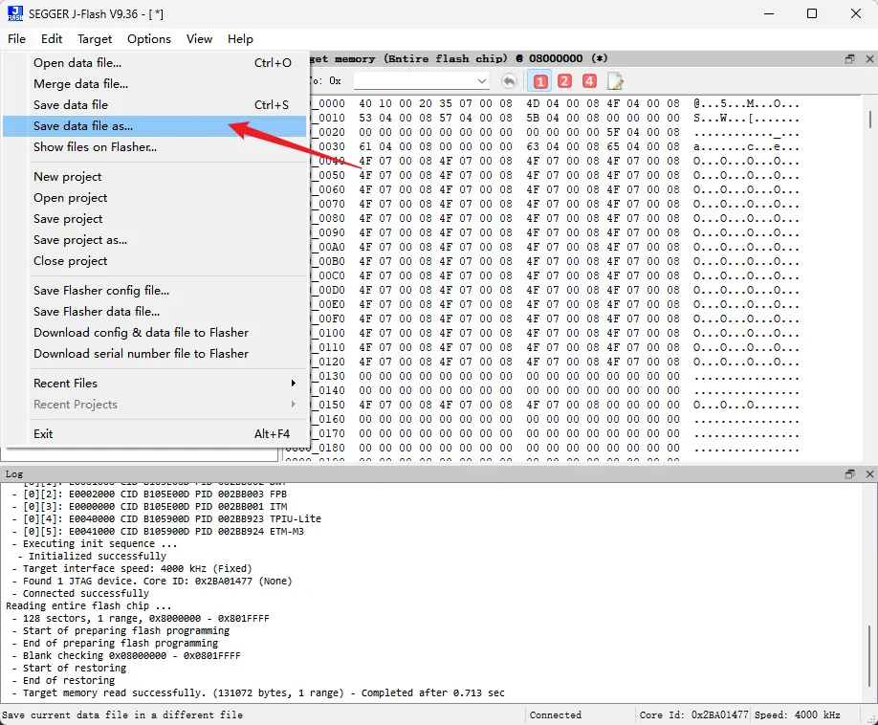Select Download serial number file to Flasher
This screenshot has width=878, height=725.
point(155,354)
